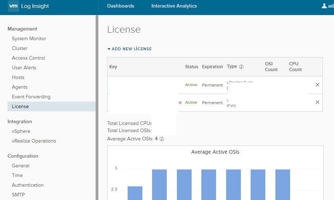Viewport: 334px width, 200px height.
Task: Select User Alerts menu item
Action: [x=24, y=68]
